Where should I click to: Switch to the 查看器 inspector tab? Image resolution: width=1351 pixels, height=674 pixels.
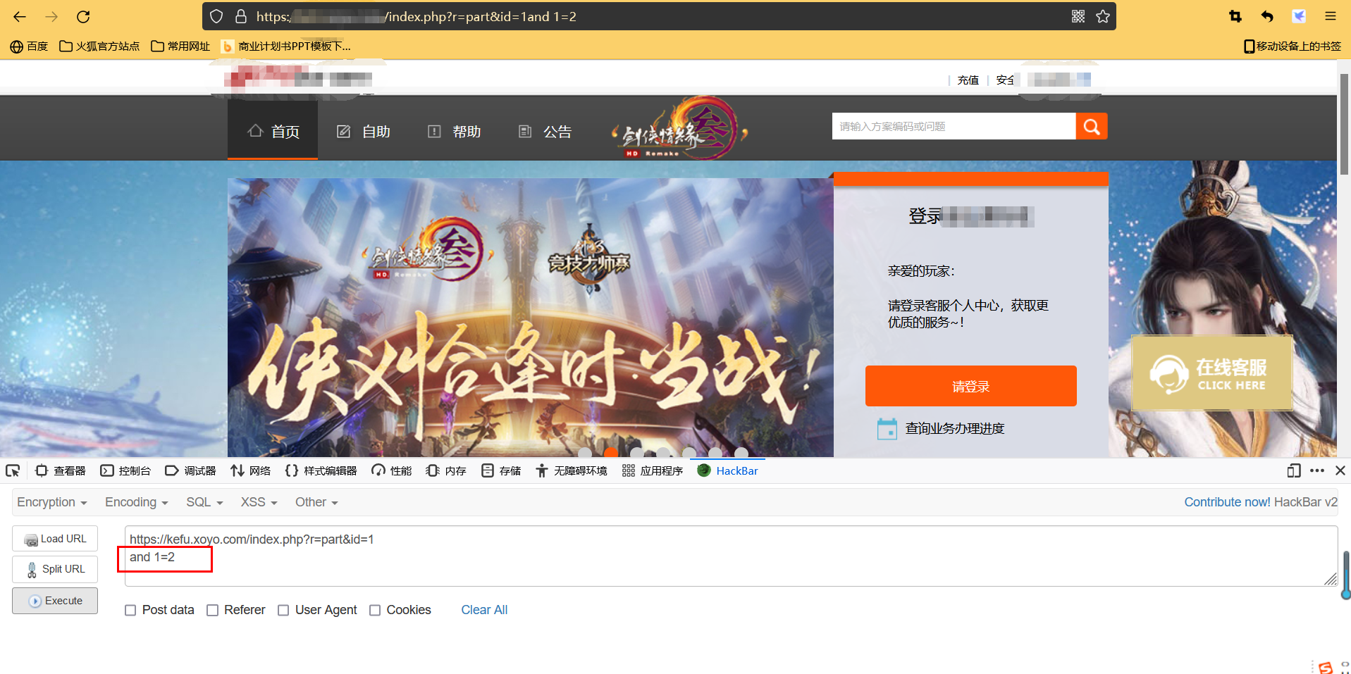61,470
